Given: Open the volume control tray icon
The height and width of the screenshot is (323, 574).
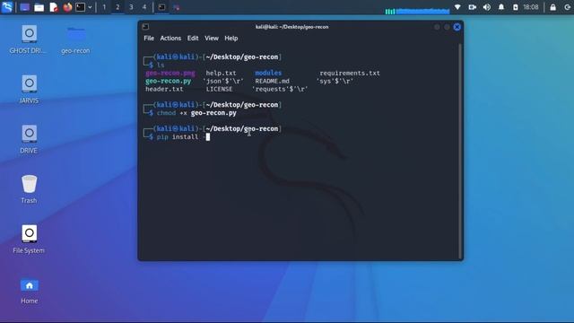Looking at the screenshot, I should coord(487,7).
